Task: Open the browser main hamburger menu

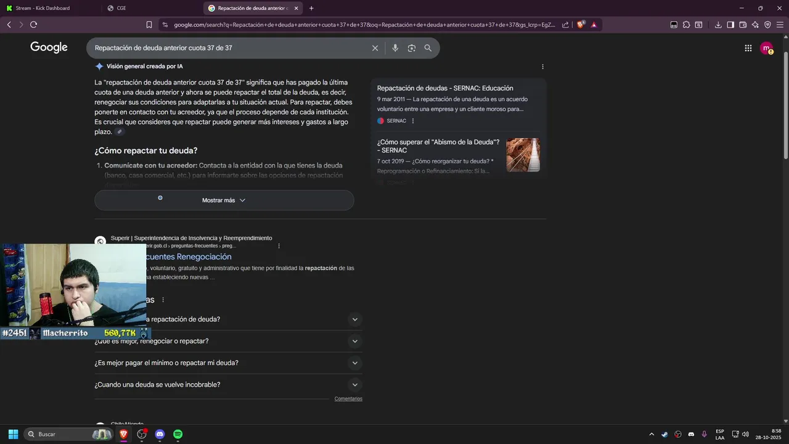Action: coord(780,25)
